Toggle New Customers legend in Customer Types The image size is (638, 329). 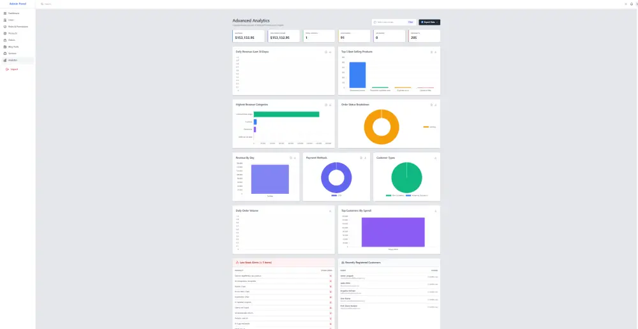point(394,196)
